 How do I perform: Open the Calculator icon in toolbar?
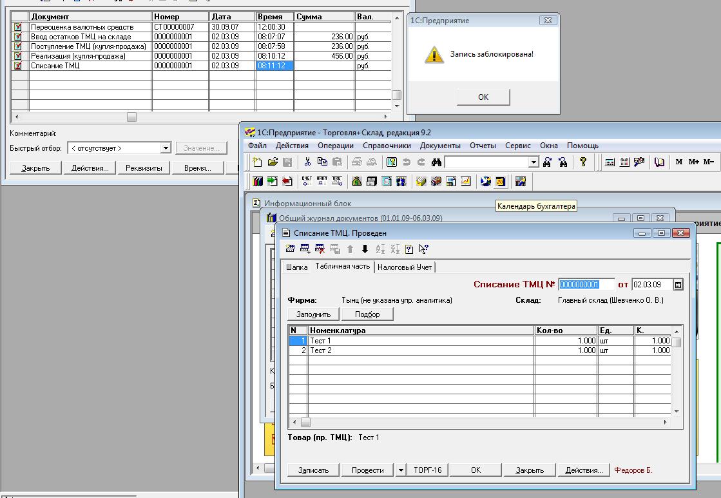point(610,162)
